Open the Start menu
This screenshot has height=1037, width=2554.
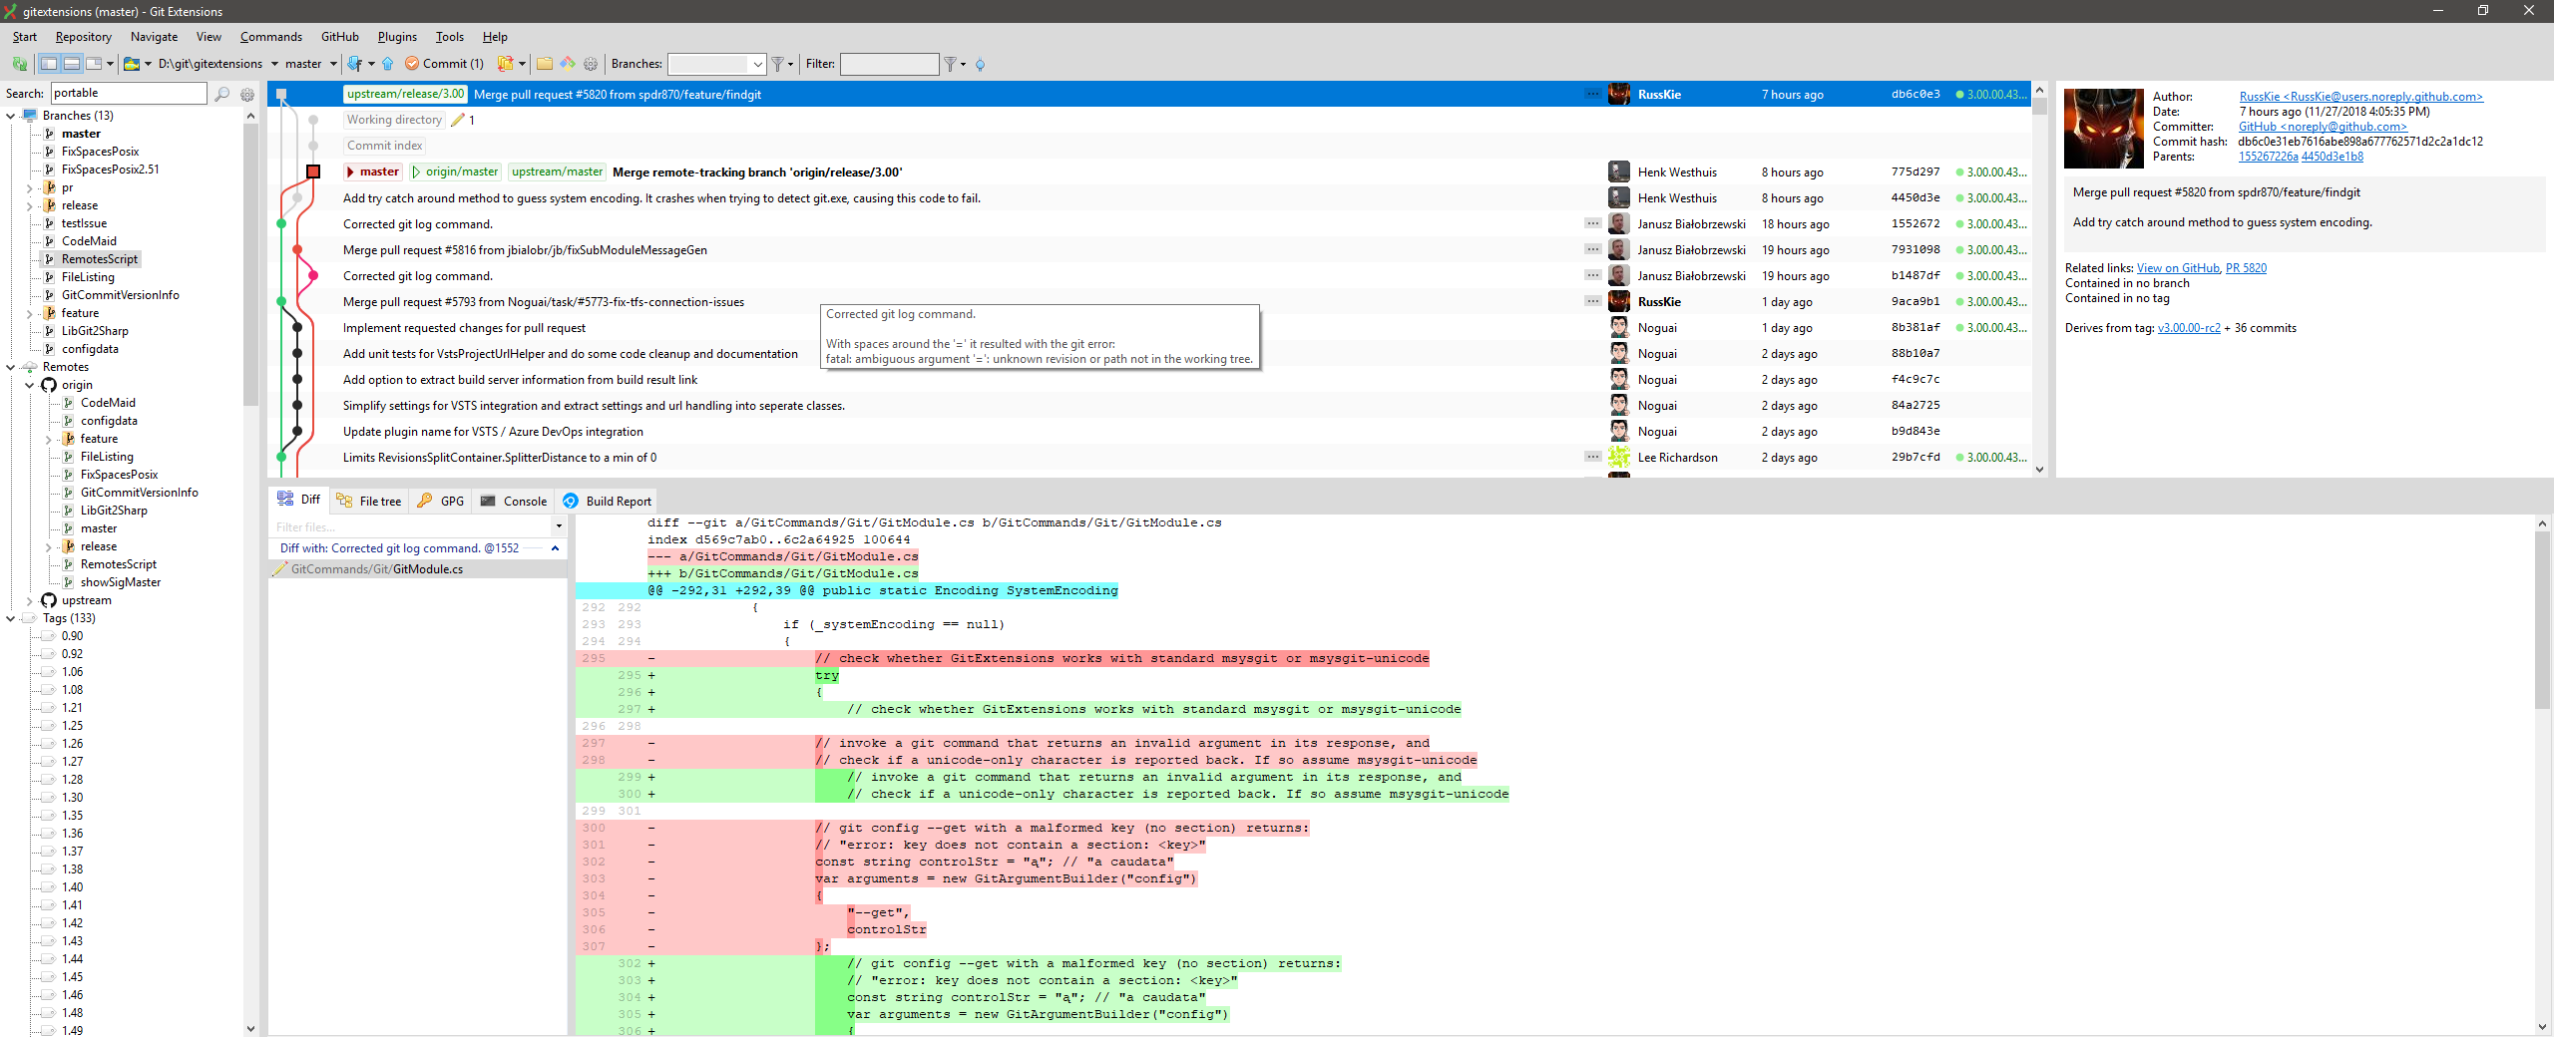point(24,37)
